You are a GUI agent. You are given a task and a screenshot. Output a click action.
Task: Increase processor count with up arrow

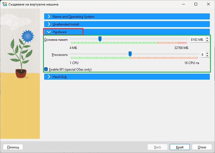click(x=207, y=53)
